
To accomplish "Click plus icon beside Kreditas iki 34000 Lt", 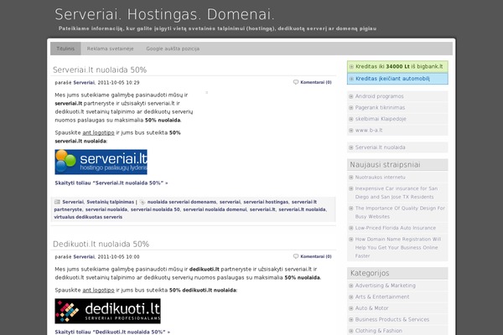I will 351,67.
